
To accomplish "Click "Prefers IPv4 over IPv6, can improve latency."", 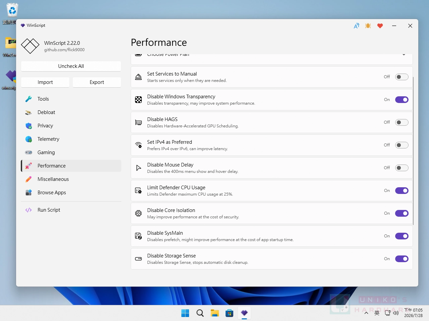I will pos(187,149).
